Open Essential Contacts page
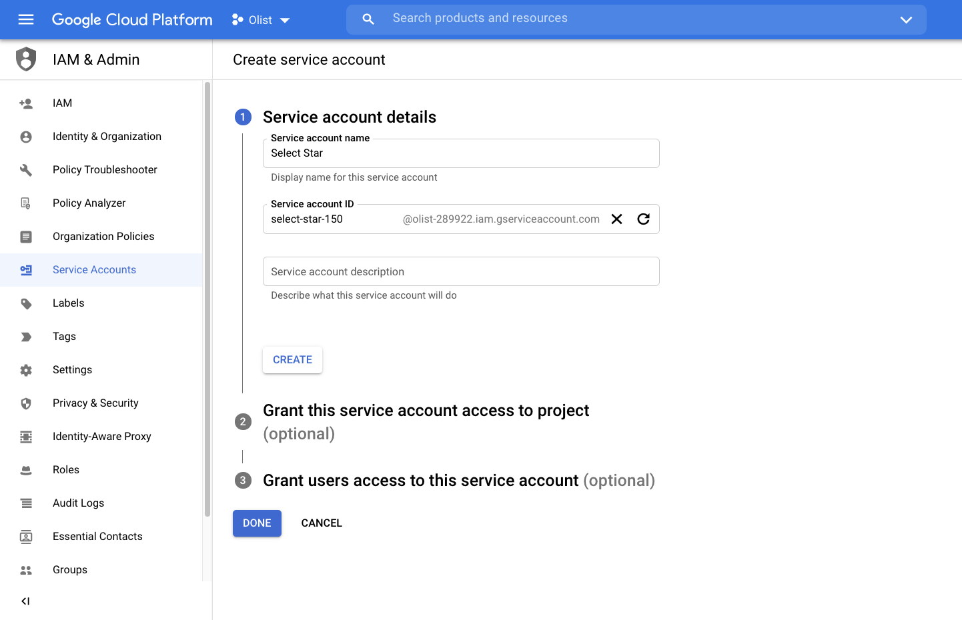The height and width of the screenshot is (620, 962). coord(101,537)
